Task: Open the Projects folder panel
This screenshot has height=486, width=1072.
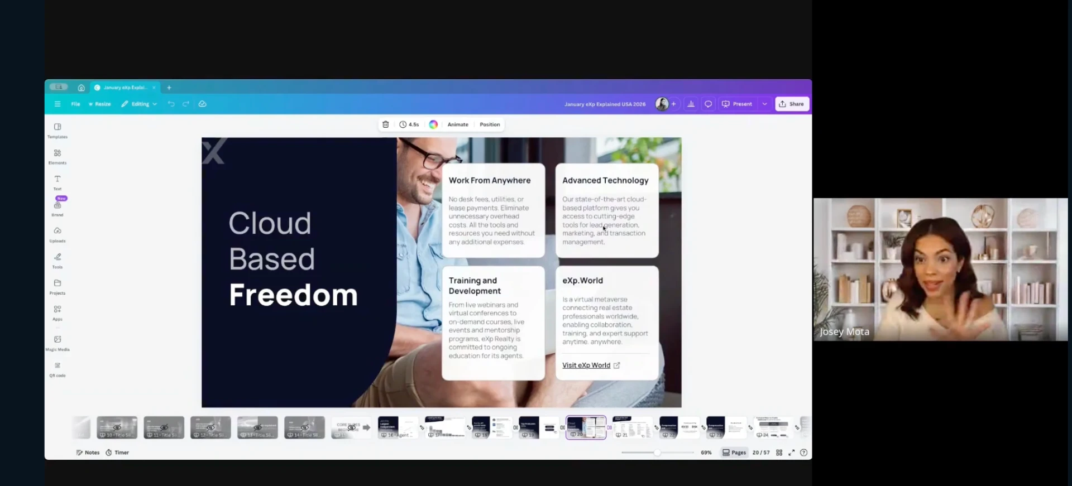Action: pyautogui.click(x=58, y=287)
